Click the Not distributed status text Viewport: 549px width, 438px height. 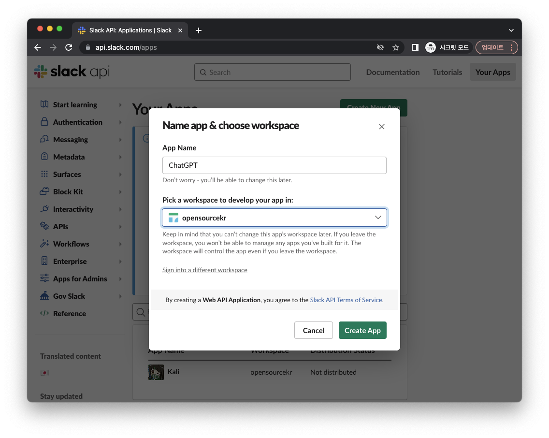(333, 372)
